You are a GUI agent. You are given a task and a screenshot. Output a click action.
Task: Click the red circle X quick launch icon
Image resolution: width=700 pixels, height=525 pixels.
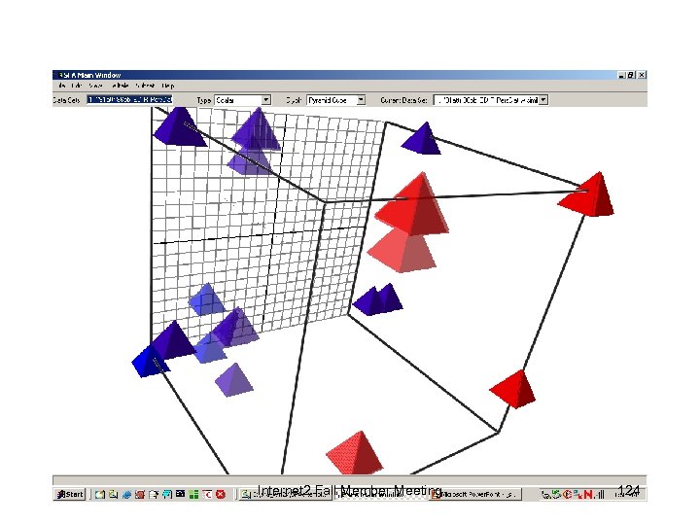coord(221,494)
